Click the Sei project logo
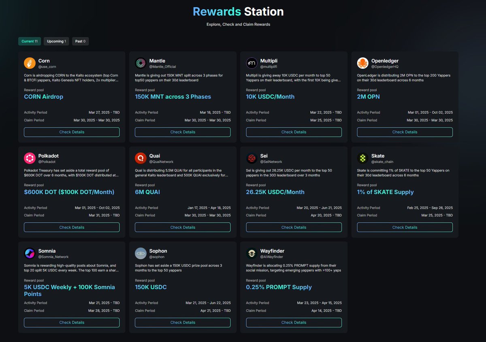The image size is (486, 342). (251, 159)
